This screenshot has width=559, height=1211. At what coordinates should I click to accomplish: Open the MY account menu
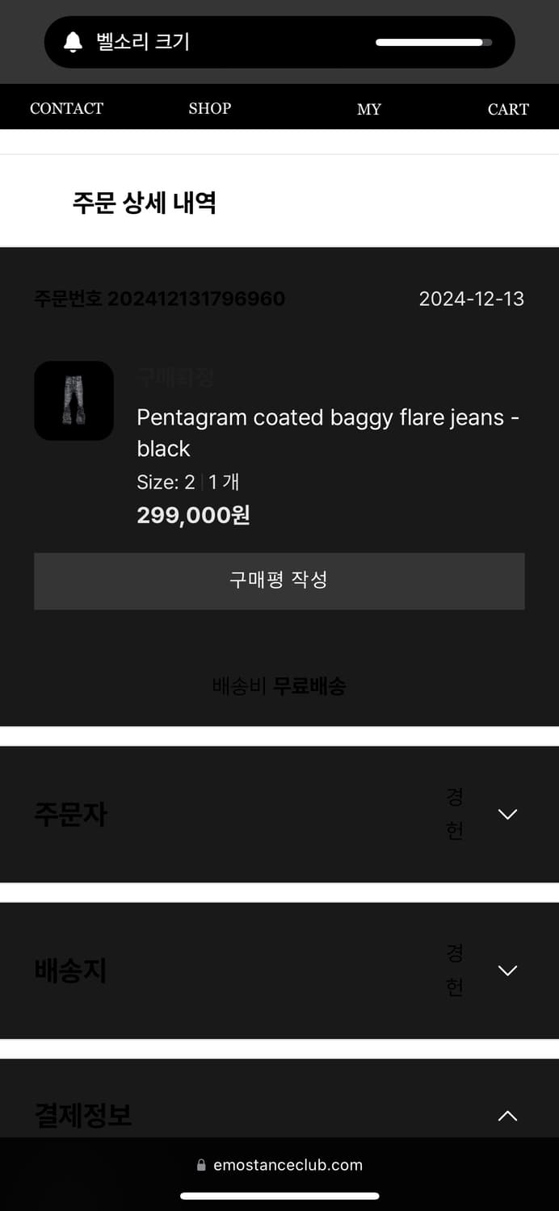point(369,109)
